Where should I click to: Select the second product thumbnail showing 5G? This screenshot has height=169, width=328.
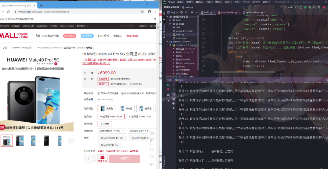click(20, 141)
